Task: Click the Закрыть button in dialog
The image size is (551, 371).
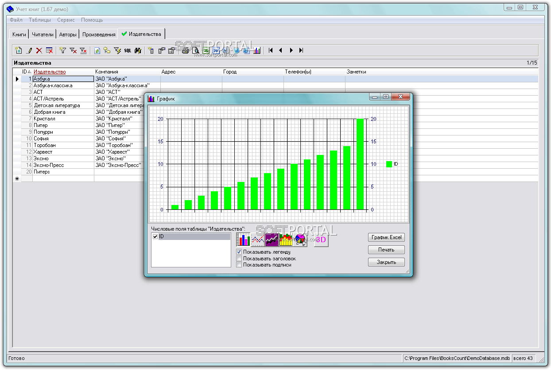Action: click(386, 262)
